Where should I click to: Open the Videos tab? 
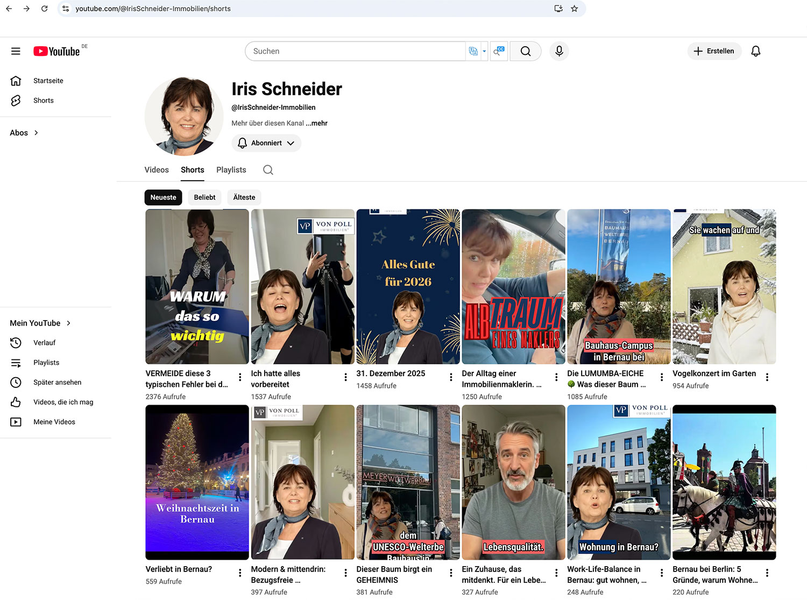[x=156, y=170]
